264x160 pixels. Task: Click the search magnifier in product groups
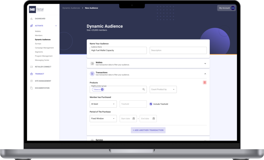tap(144, 89)
